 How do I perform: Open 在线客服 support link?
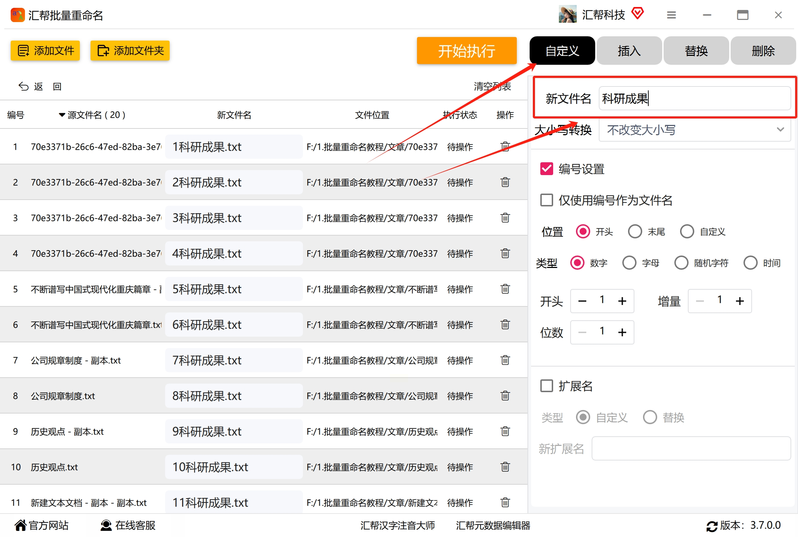click(128, 525)
